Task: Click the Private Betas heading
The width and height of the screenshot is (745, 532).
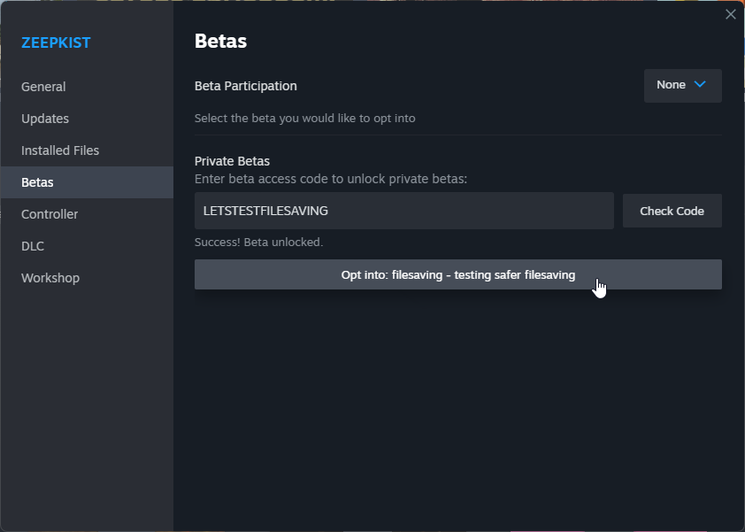Action: pyautogui.click(x=232, y=161)
